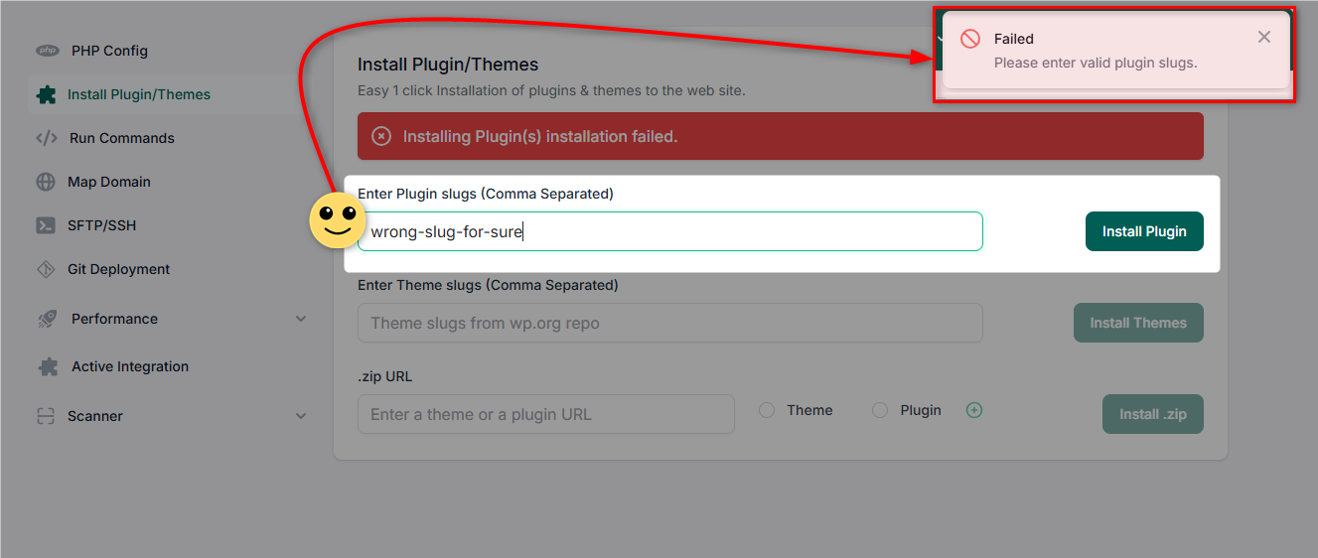Click the Scanner icon in sidebar
1318x558 pixels.
point(46,416)
